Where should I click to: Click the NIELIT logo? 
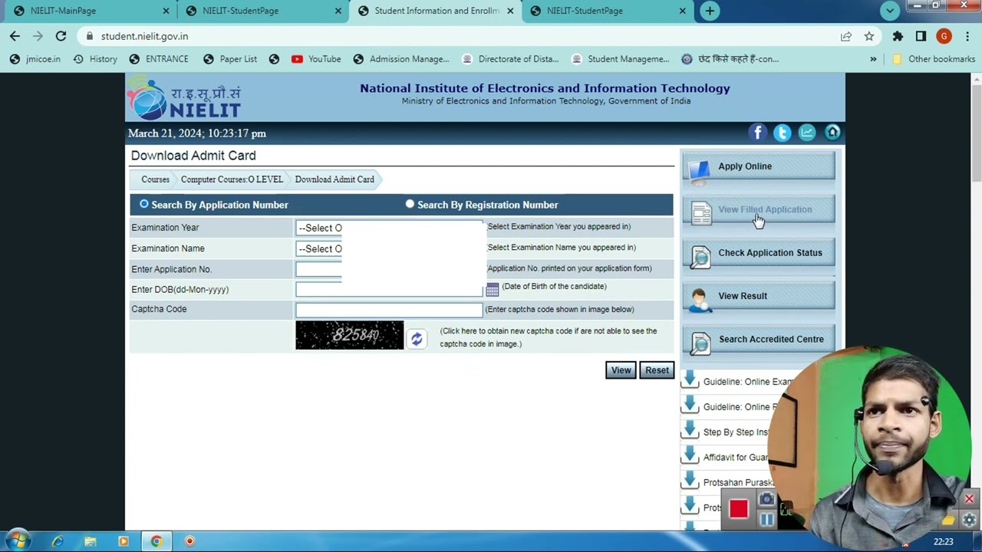pos(184,98)
